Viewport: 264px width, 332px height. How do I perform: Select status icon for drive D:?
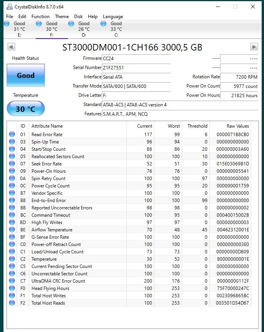[x=71, y=24]
